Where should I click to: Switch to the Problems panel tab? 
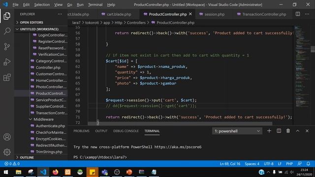click(81, 131)
